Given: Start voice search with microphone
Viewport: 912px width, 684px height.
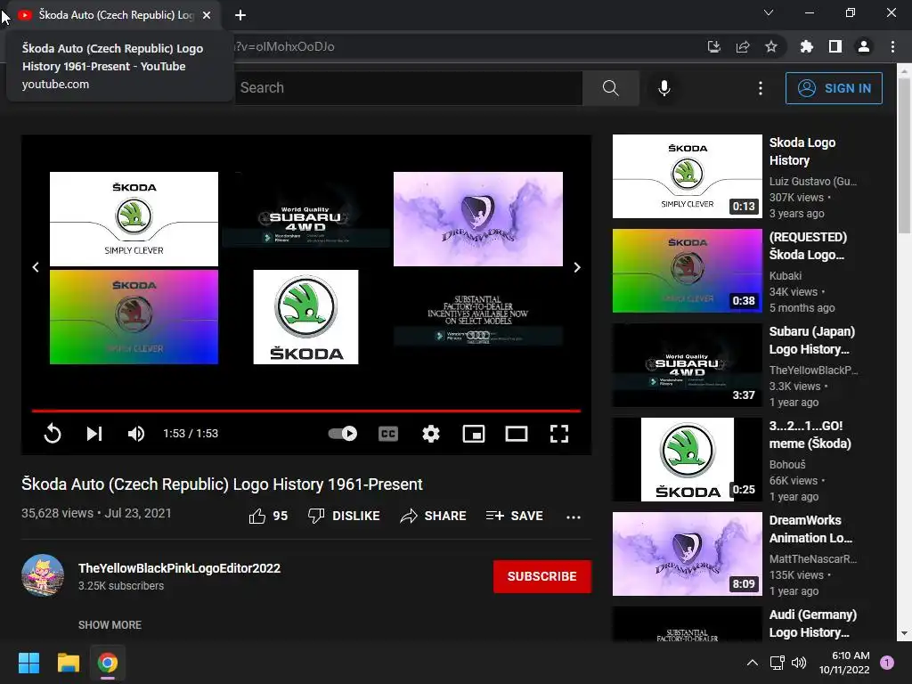Looking at the screenshot, I should (664, 88).
